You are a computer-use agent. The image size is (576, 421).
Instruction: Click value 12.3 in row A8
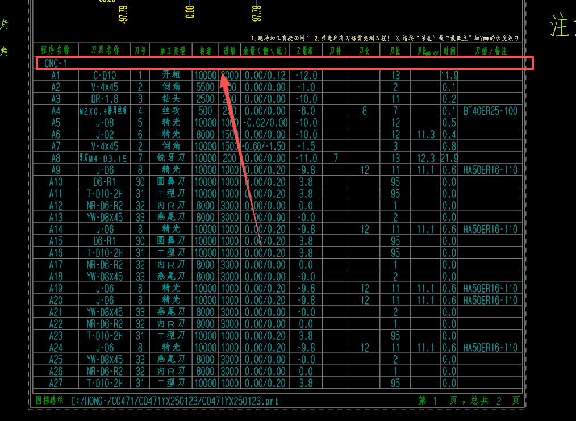(426, 158)
